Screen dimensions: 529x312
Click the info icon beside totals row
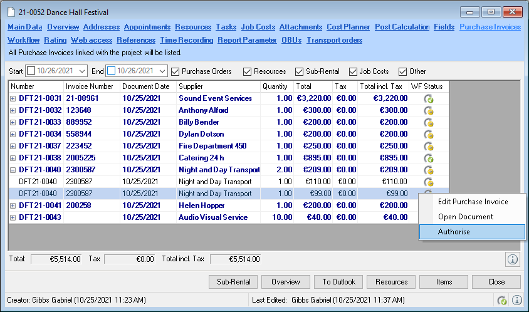tap(512, 259)
